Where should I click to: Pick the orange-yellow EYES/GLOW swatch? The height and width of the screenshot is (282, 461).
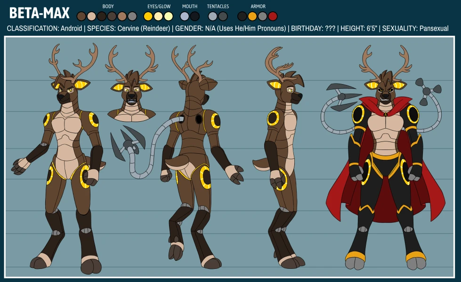[148, 16]
